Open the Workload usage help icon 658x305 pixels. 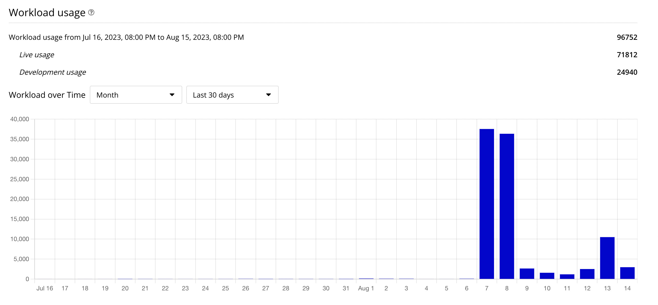[91, 12]
